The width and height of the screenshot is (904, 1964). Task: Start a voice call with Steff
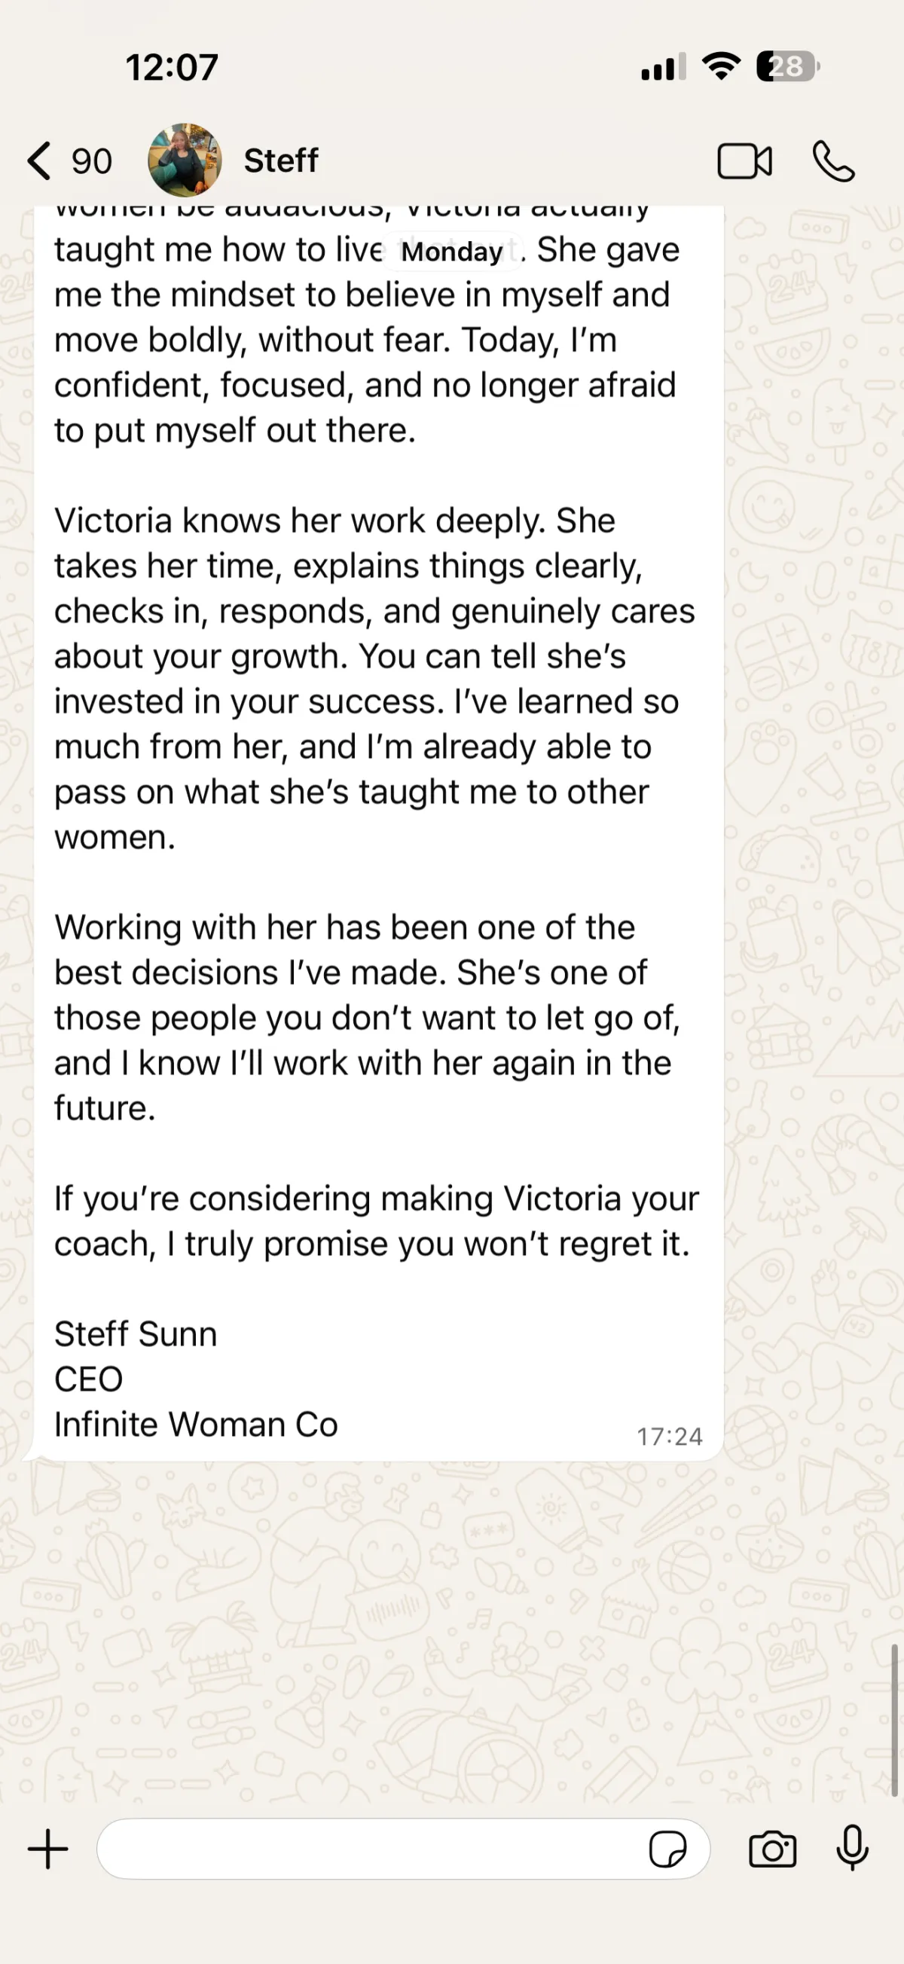click(833, 162)
